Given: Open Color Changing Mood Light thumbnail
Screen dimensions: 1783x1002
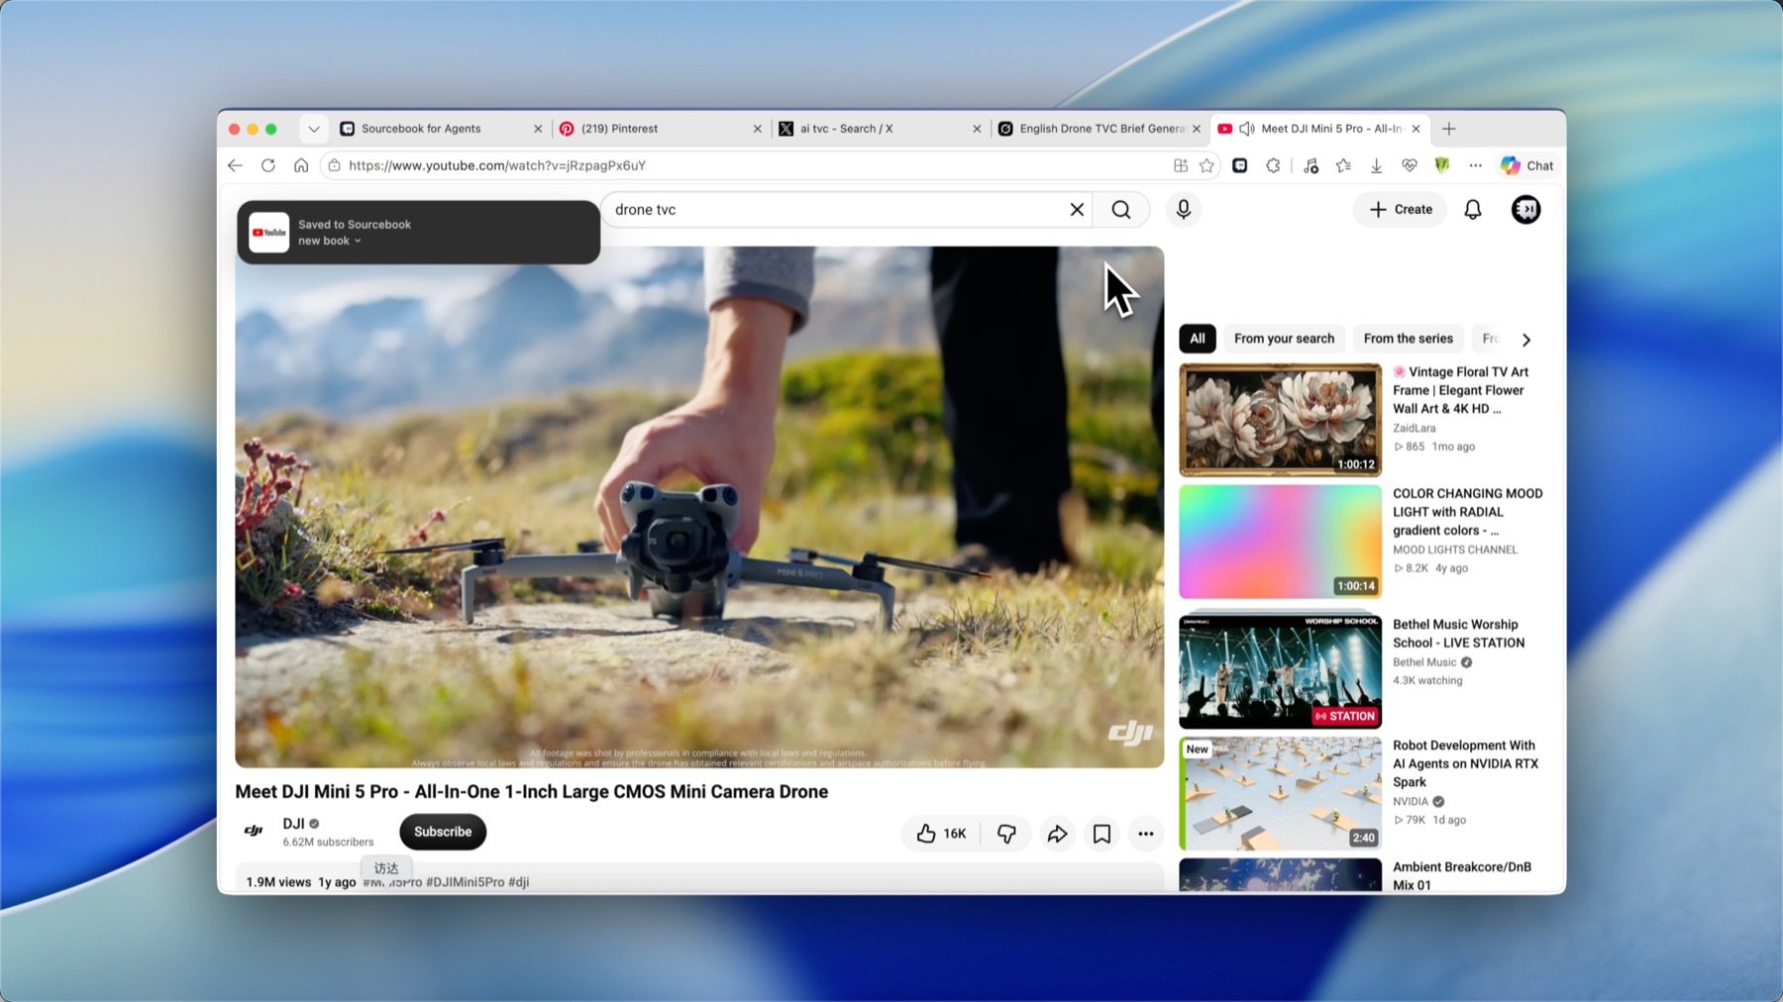Looking at the screenshot, I should click(1280, 542).
